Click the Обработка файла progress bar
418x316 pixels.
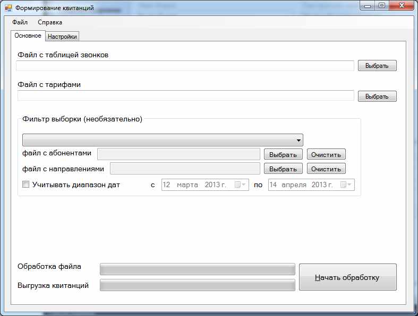point(198,269)
